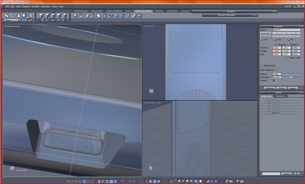Image resolution: width=305 pixels, height=184 pixels.
Task: Click the BETW selection tool
Action: coord(59,20)
